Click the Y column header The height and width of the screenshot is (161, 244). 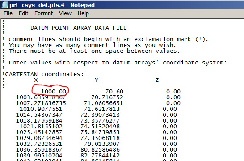coord(97,80)
